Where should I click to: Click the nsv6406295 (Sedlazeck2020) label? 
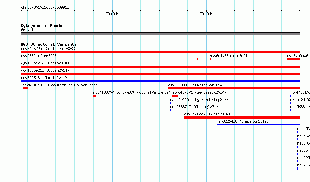pyautogui.click(x=48, y=49)
